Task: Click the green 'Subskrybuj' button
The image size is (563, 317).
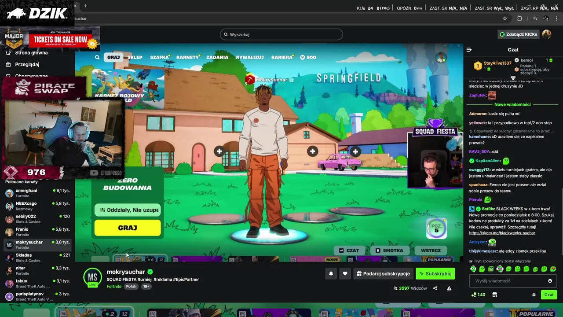Action: pos(435,273)
